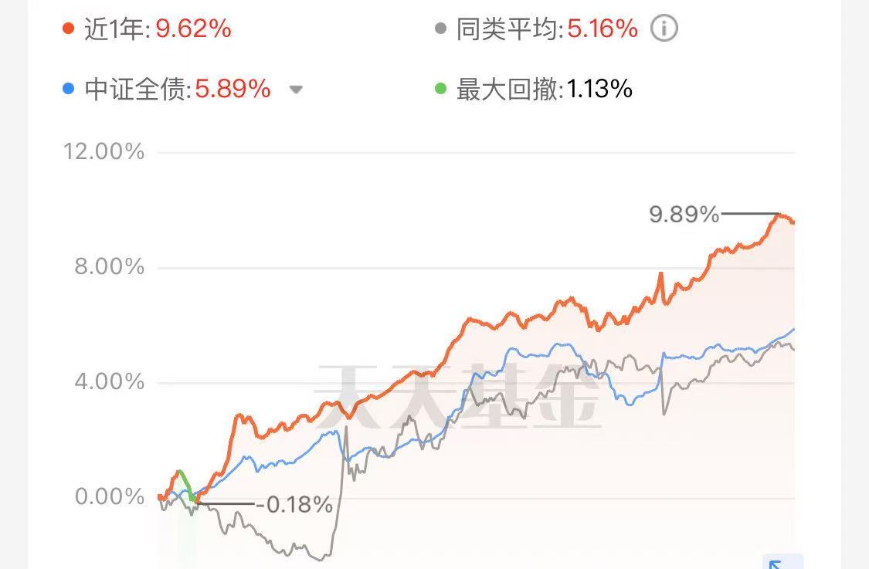Tap the 0.00% y-axis label
Viewport: 869px width, 569px height.
point(110,496)
